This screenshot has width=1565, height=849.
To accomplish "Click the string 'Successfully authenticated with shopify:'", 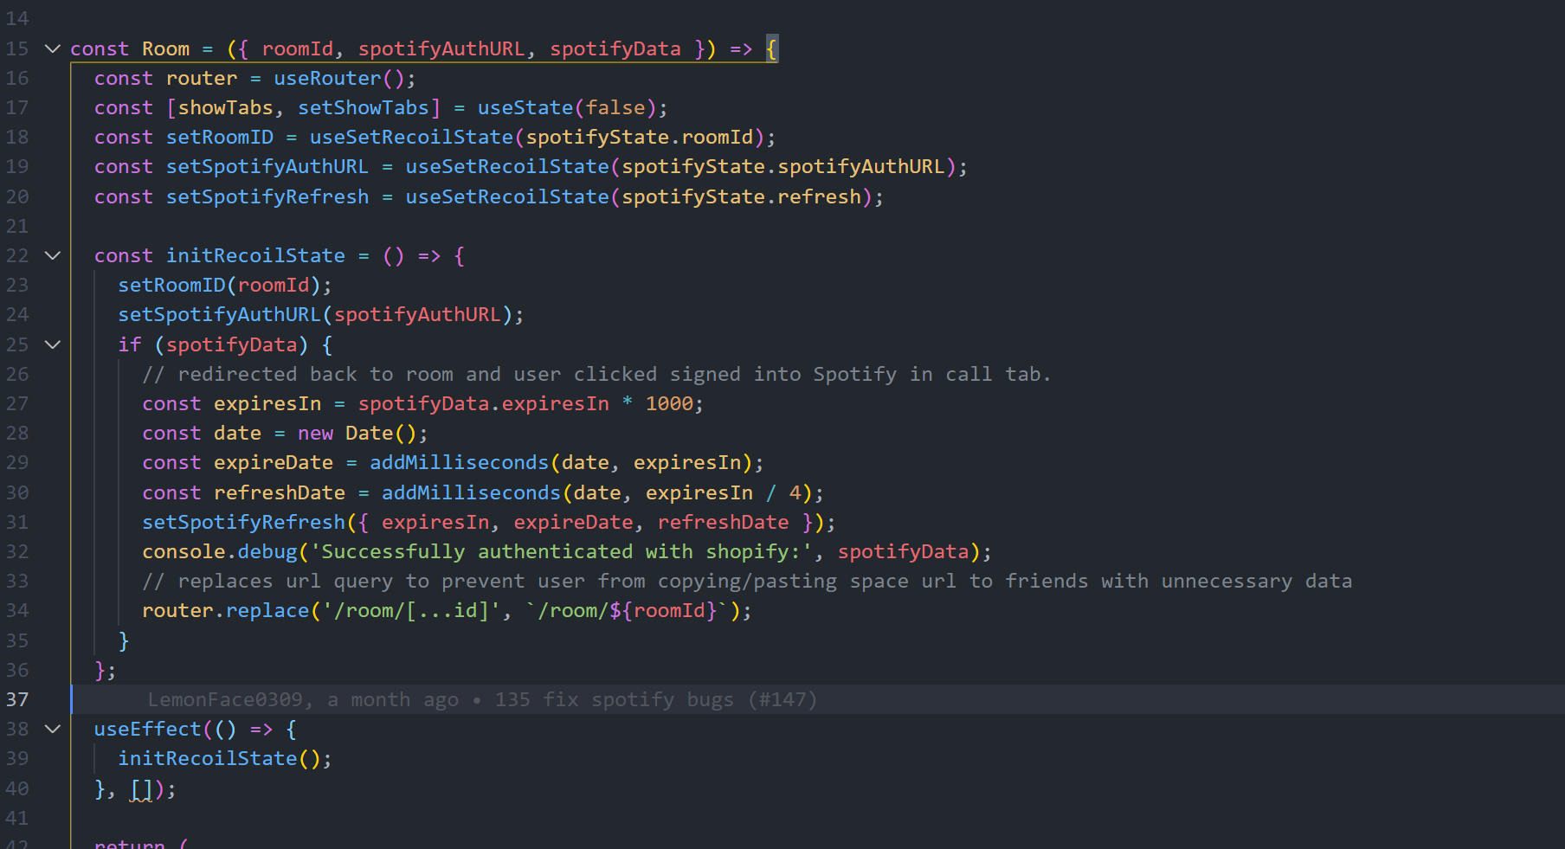I will [561, 551].
